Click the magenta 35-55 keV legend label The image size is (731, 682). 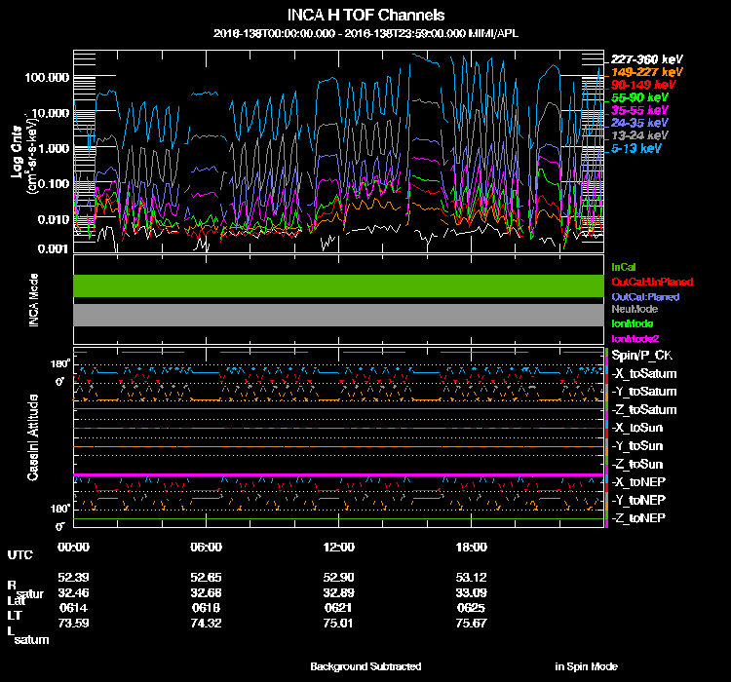pos(639,110)
